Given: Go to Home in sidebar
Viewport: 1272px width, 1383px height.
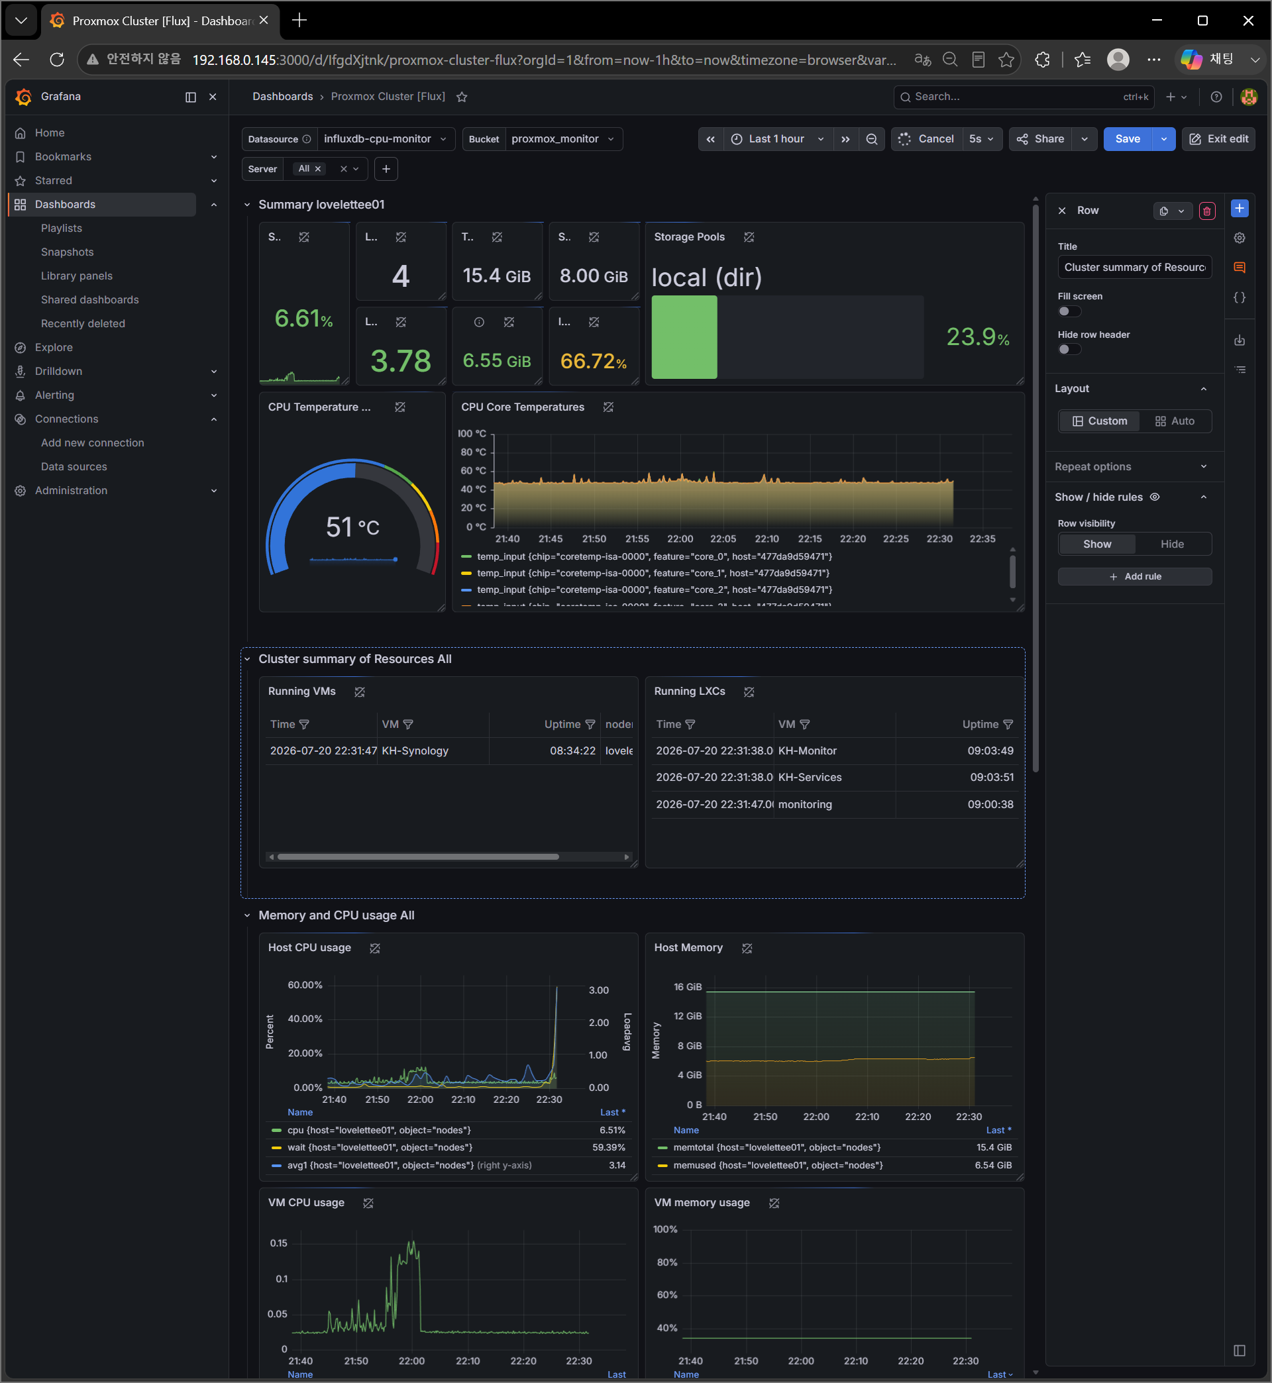Looking at the screenshot, I should point(50,132).
